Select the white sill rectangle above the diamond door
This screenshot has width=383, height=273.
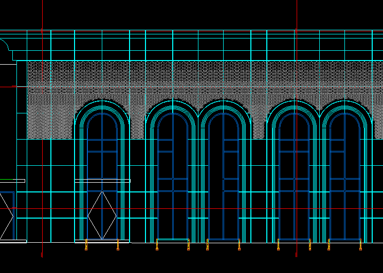[102, 181]
